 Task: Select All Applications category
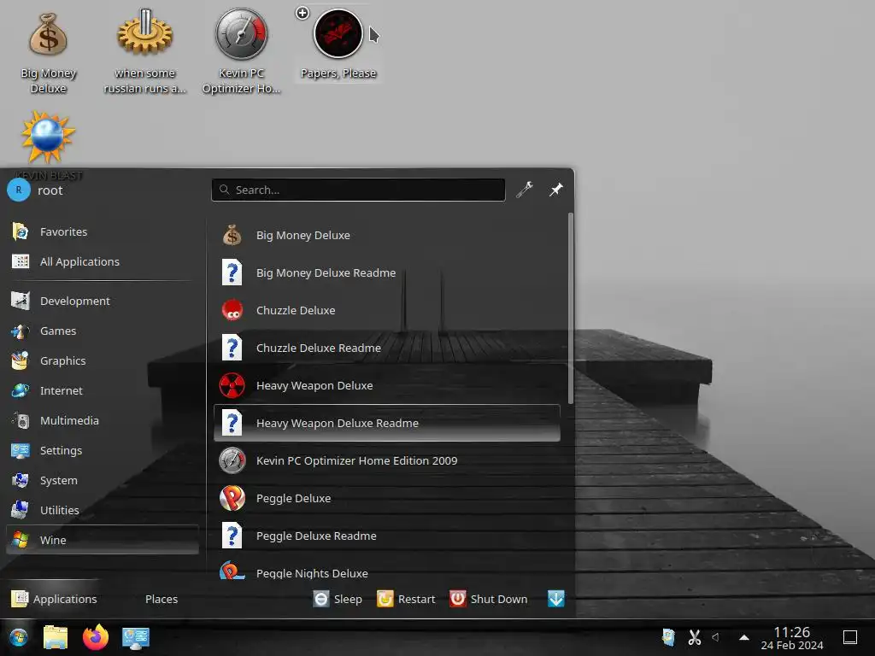point(102,261)
